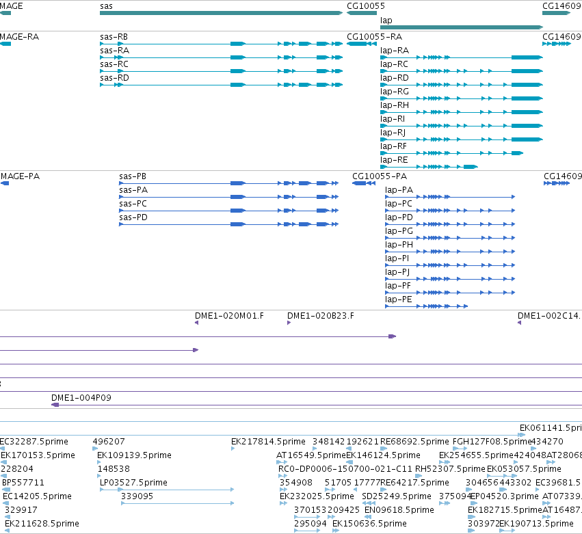Click the DME1-020M01.F arrowhead marker

click(197, 323)
